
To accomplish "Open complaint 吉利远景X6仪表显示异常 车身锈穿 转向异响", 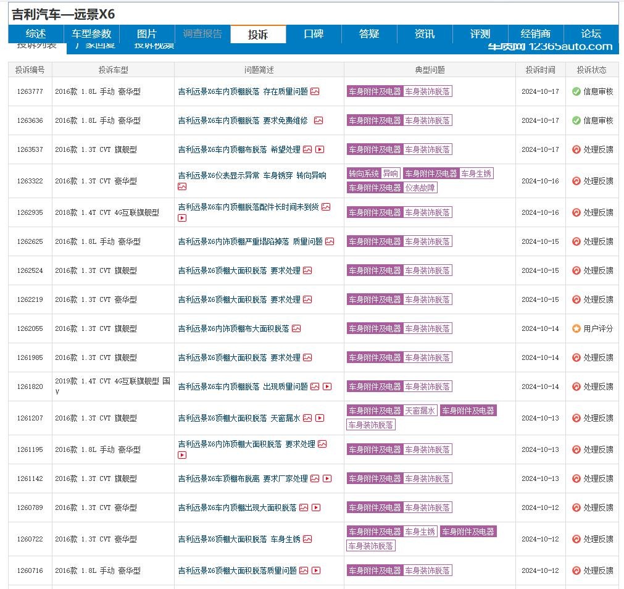I will (252, 175).
